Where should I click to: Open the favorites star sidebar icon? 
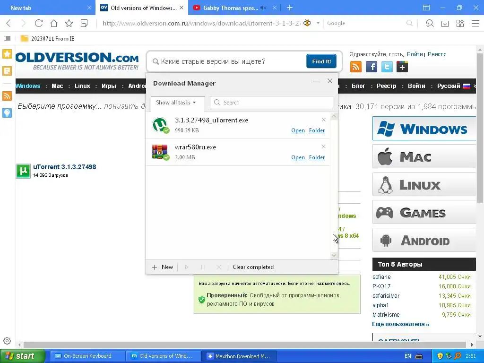[x=7, y=54]
